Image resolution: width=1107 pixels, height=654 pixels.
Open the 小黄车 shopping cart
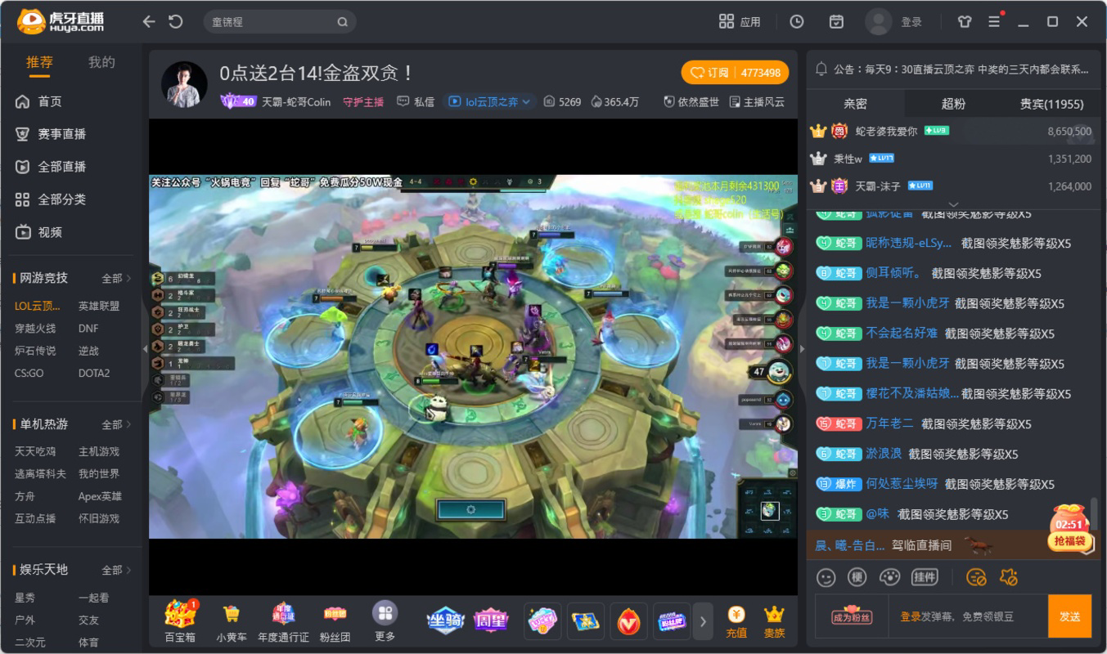232,622
